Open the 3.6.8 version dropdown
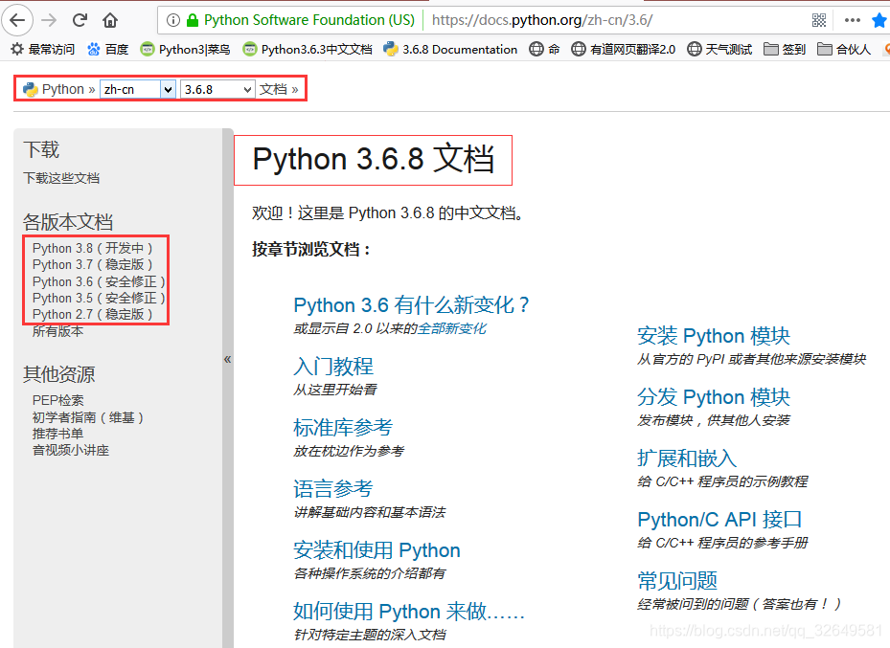The width and height of the screenshot is (890, 648). (217, 88)
